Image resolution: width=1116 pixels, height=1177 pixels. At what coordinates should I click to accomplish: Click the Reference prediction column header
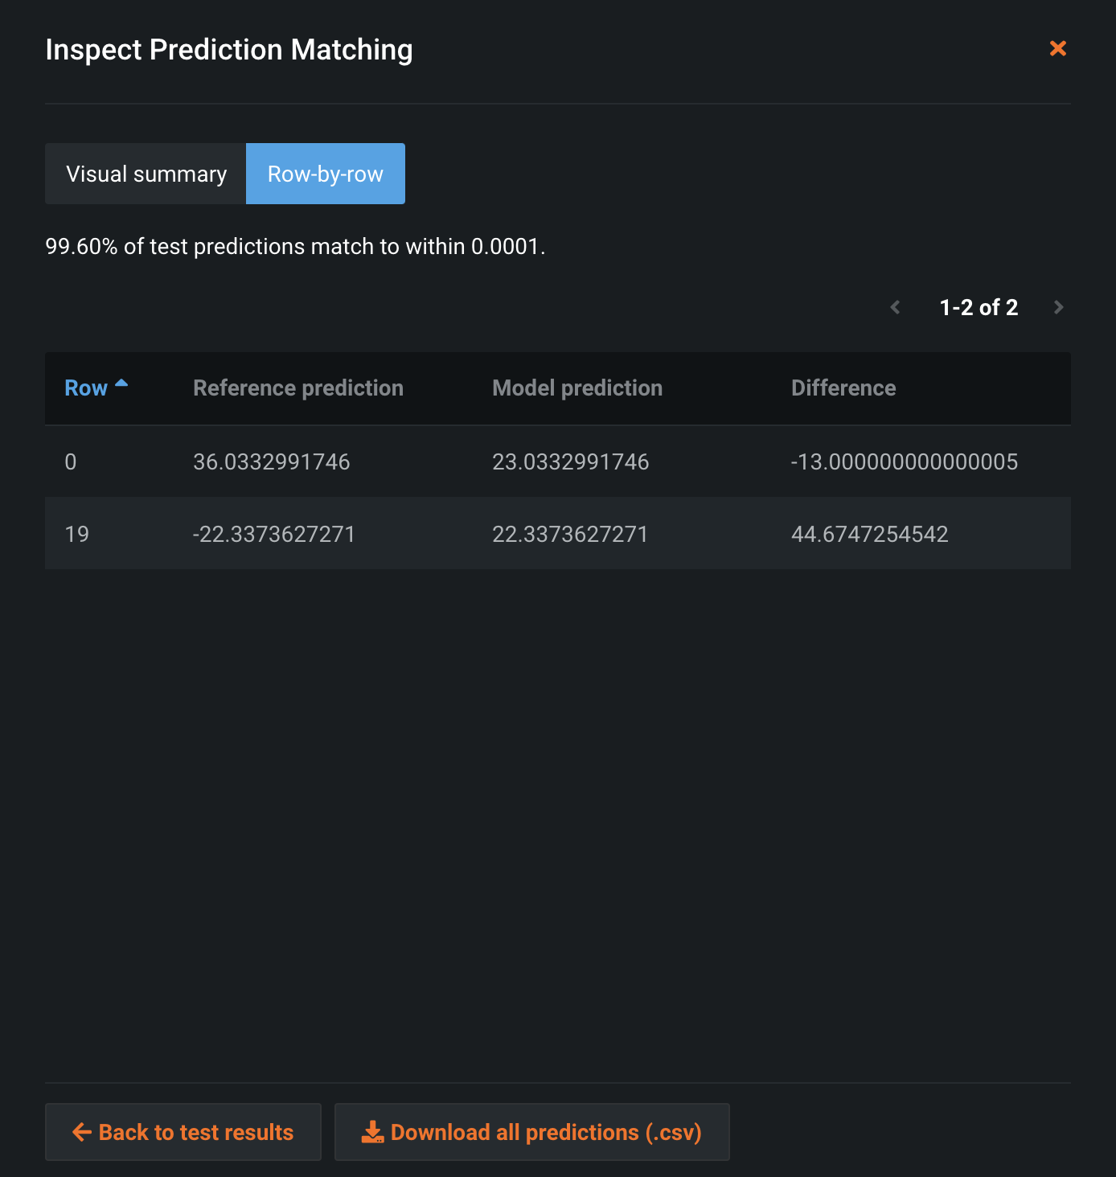click(298, 388)
